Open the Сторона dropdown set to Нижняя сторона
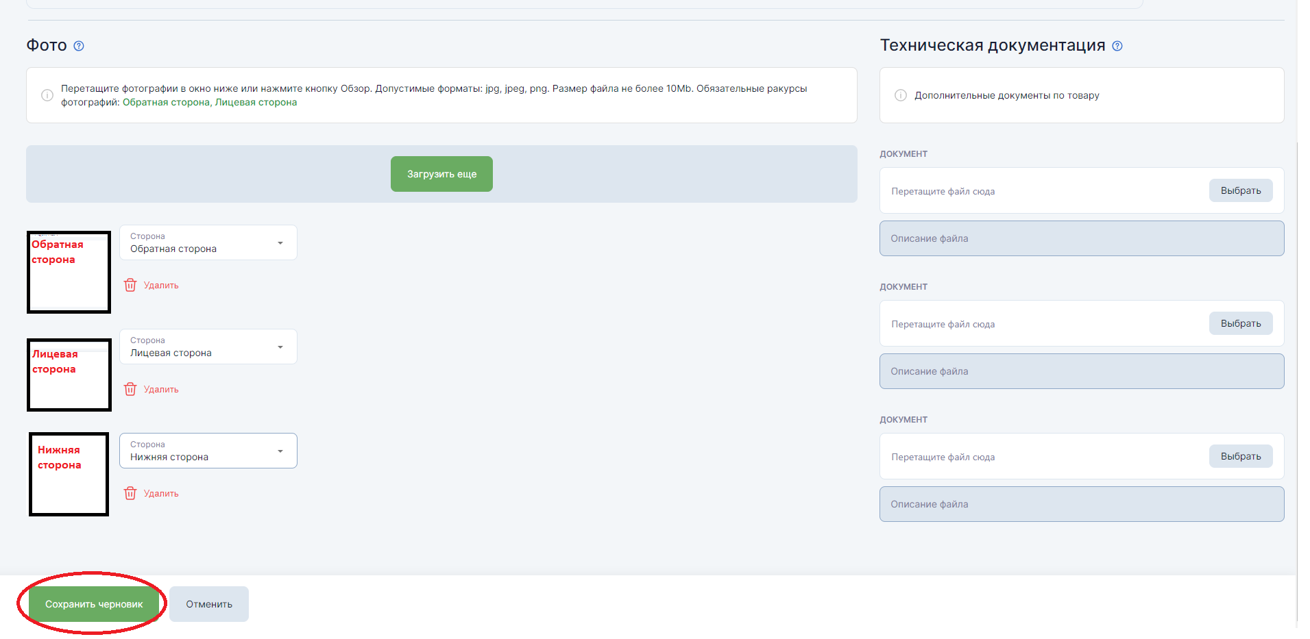The width and height of the screenshot is (1310, 639). pyautogui.click(x=208, y=451)
